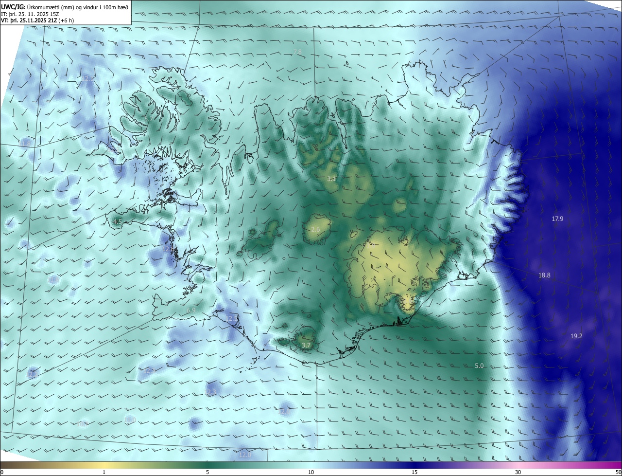This screenshot has height=476, width=622.
Task: Click the 6.9 value on the Reykjanes peninsula
Action: [x=191, y=310]
